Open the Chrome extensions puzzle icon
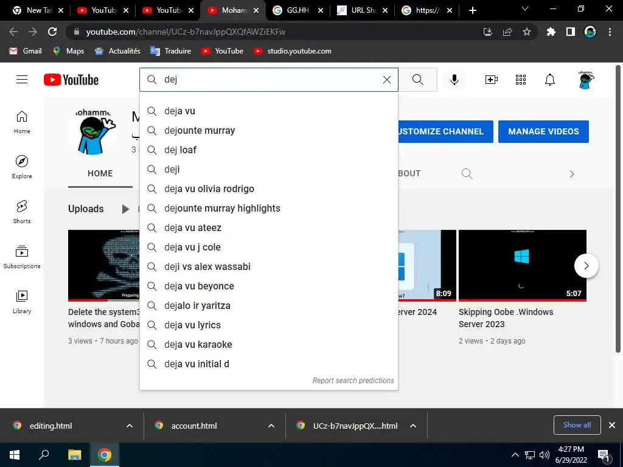Image resolution: width=623 pixels, height=467 pixels. 551,32
